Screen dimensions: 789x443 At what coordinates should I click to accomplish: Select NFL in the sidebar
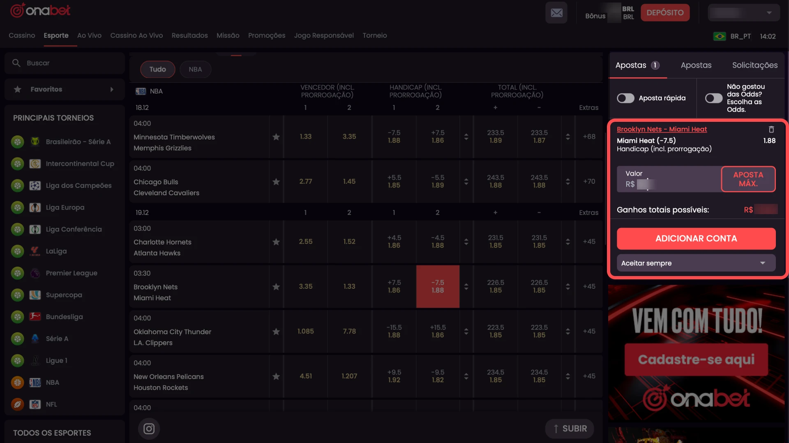pyautogui.click(x=51, y=404)
